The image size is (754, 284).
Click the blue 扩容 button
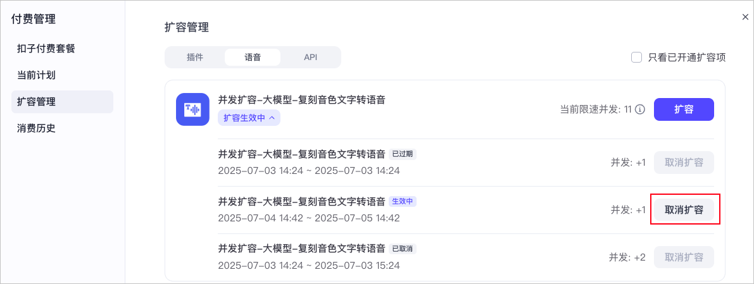pyautogui.click(x=683, y=109)
